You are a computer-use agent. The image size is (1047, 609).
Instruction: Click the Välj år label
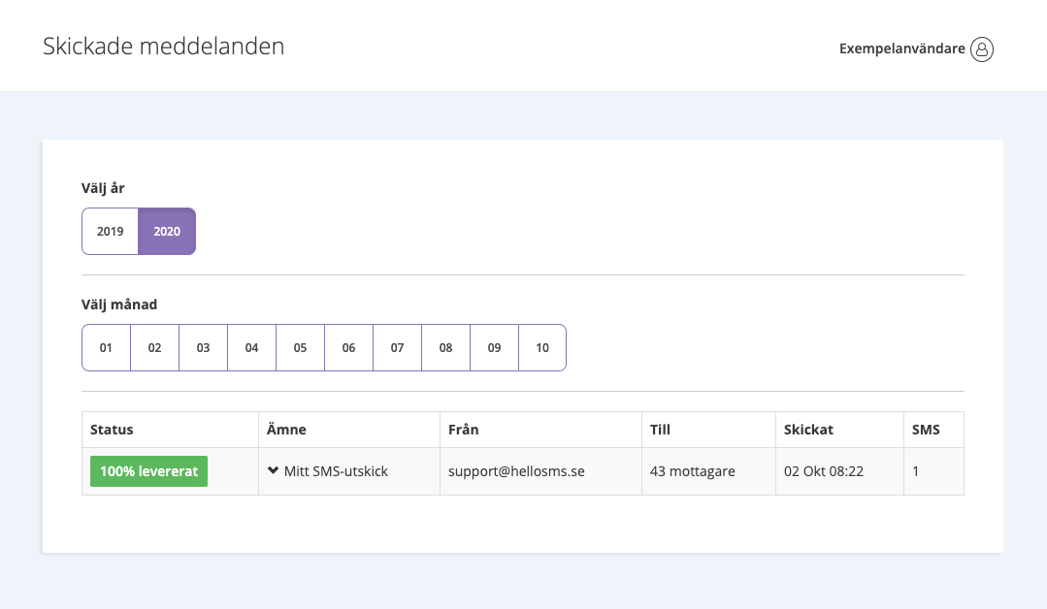103,188
